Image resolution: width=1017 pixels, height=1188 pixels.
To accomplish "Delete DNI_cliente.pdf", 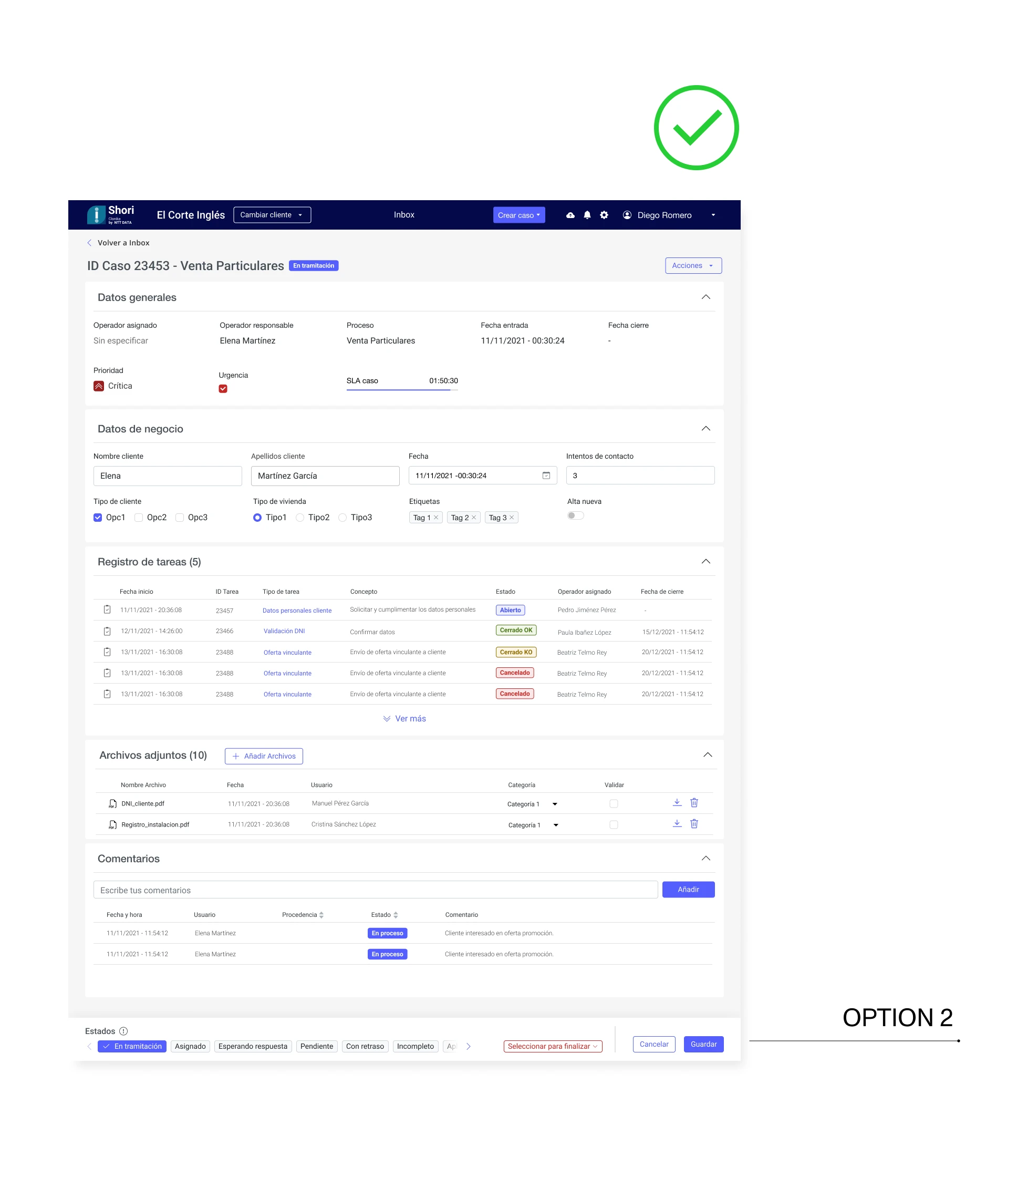I will point(693,803).
